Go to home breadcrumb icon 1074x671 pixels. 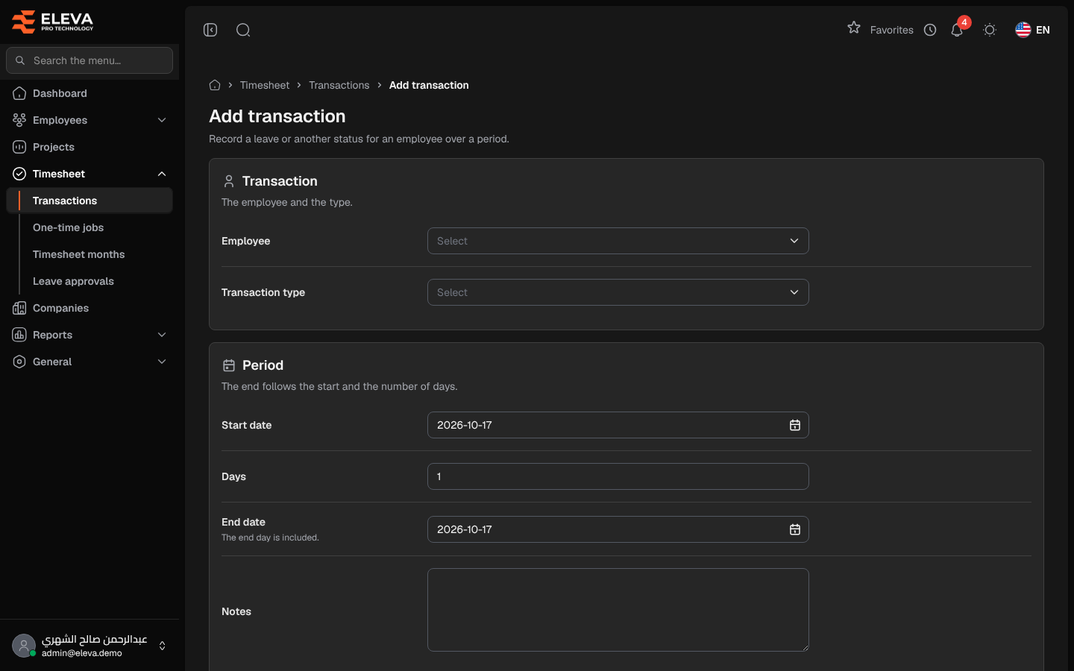[x=215, y=85]
